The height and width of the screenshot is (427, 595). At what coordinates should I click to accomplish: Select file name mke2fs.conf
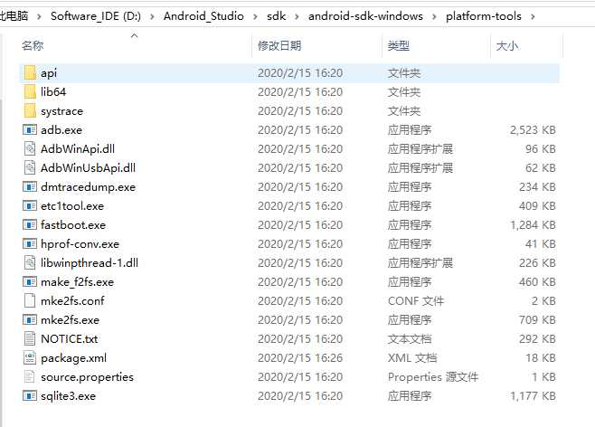point(72,300)
